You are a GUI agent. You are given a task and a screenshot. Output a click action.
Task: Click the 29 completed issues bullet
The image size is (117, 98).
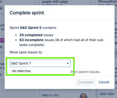[36, 35]
